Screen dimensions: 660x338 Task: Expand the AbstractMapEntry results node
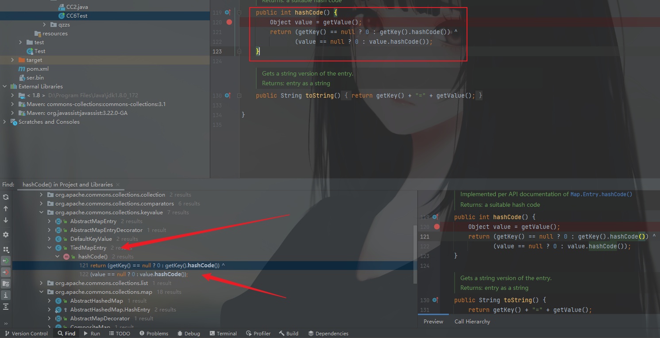click(50, 221)
